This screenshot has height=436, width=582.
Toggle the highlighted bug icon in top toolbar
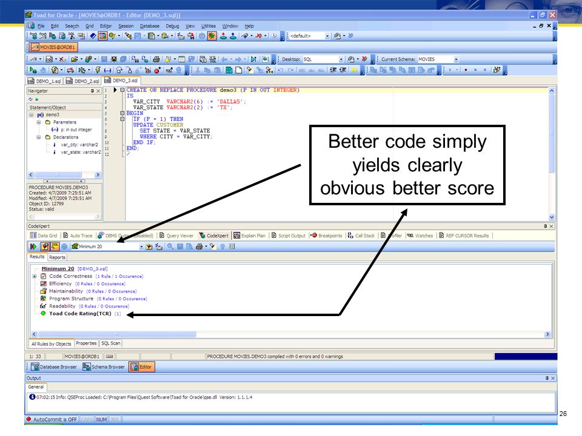[x=212, y=36]
